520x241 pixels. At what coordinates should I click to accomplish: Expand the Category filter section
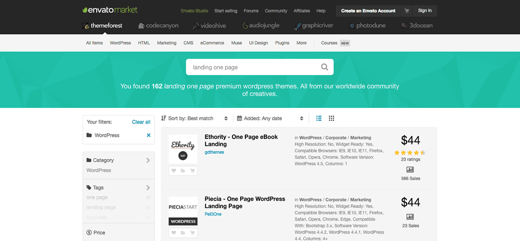[x=119, y=160]
